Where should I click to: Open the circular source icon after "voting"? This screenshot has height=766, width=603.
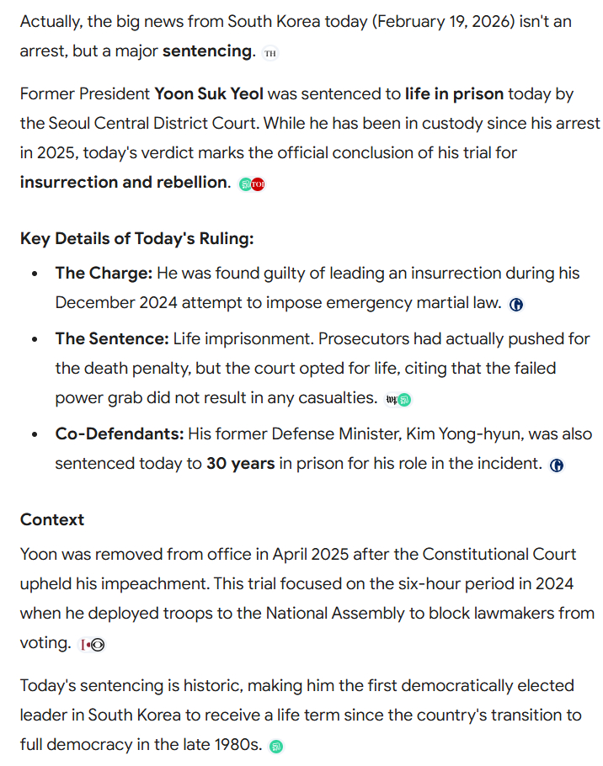[x=97, y=645]
